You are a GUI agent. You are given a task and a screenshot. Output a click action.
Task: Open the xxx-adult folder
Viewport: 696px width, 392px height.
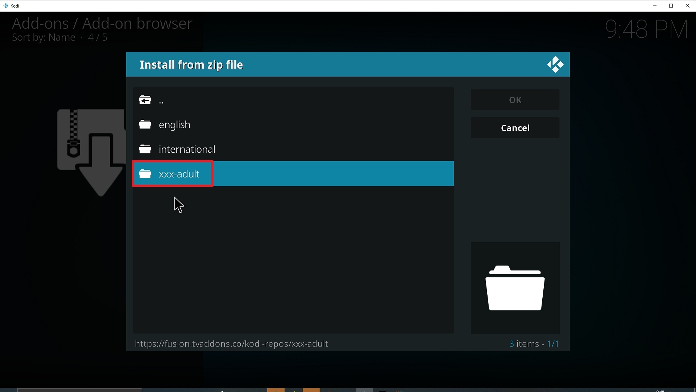[293, 174]
